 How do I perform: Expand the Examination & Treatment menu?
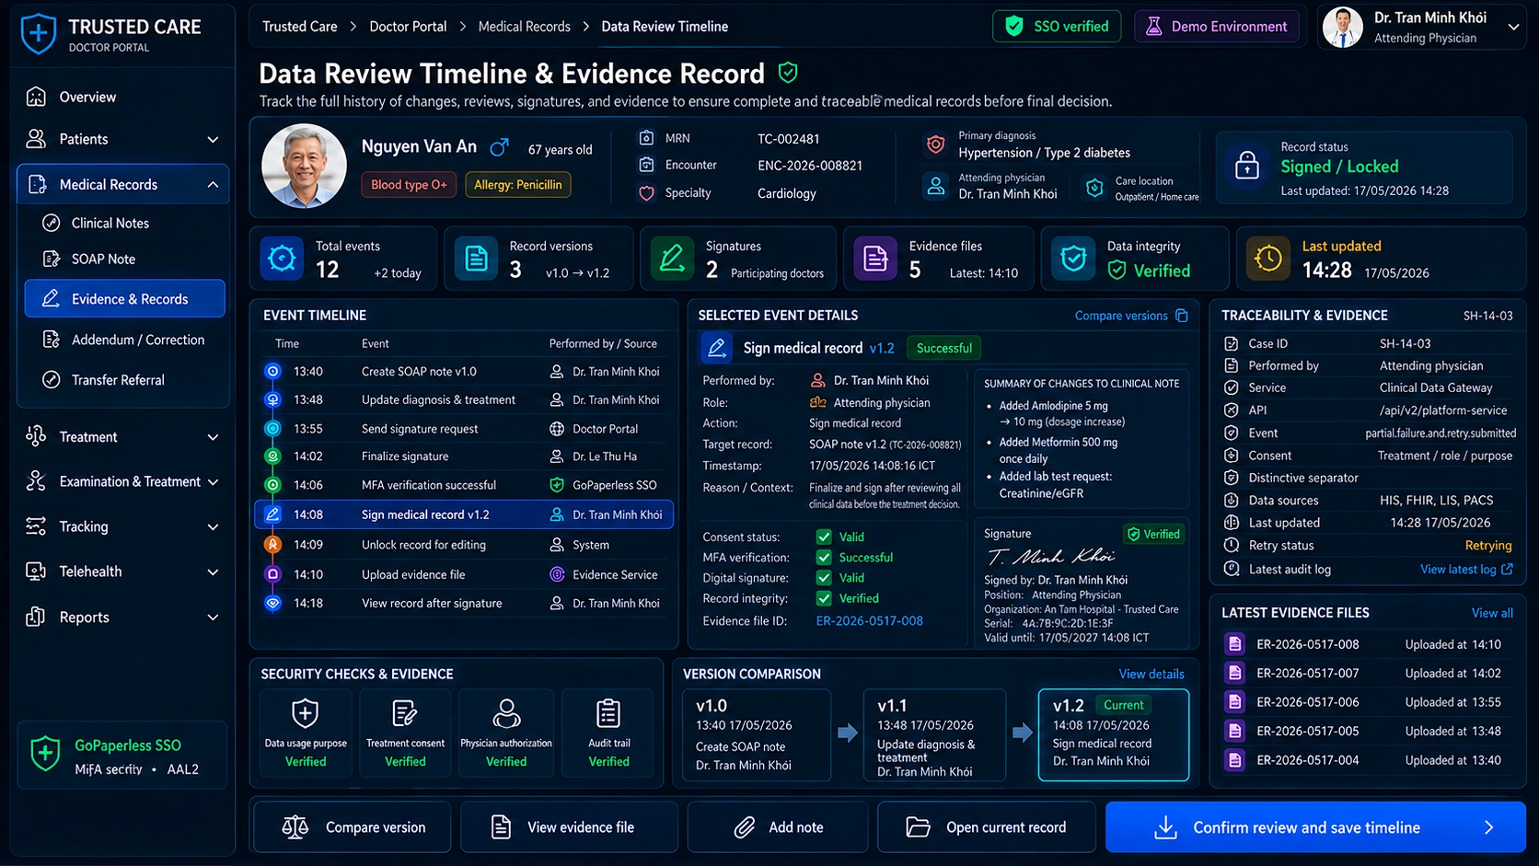pos(213,482)
